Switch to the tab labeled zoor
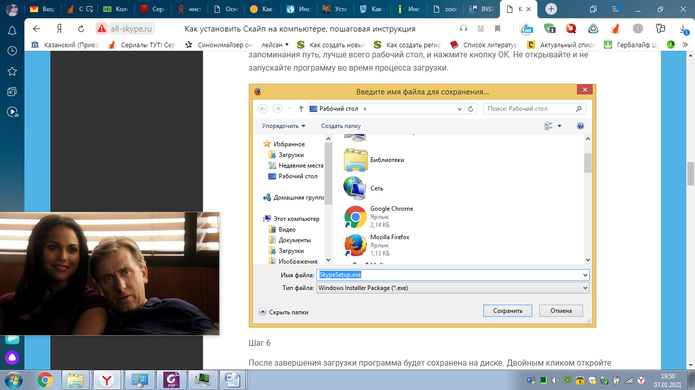Image resolution: width=695 pixels, height=390 pixels. point(445,9)
